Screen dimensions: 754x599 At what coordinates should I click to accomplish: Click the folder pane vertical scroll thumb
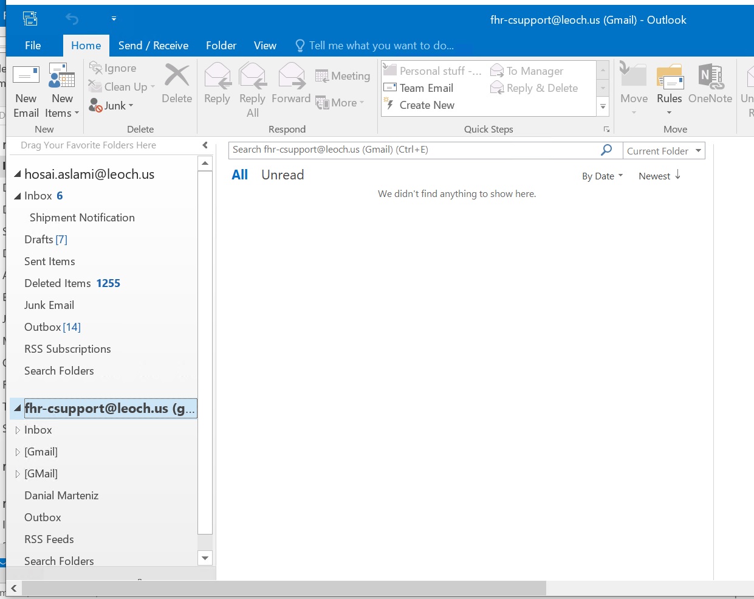point(205,353)
